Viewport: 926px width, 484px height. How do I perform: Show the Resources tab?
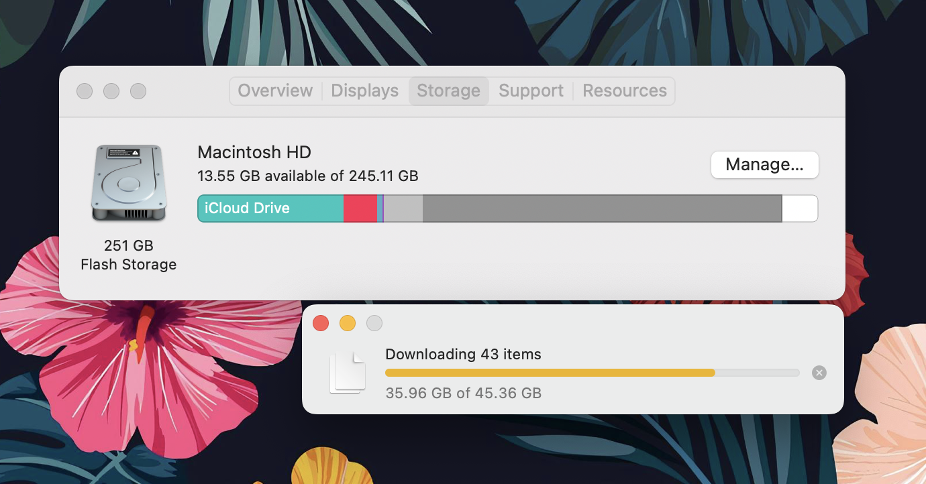click(624, 91)
